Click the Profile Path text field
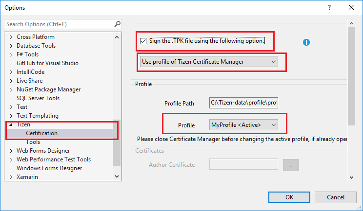 (243, 103)
